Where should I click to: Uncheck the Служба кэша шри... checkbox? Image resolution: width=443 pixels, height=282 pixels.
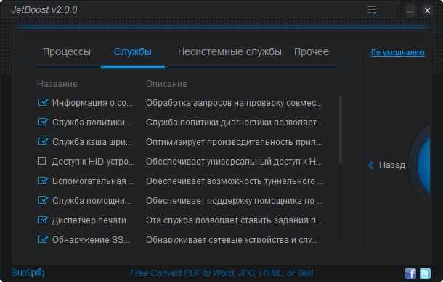43,141
